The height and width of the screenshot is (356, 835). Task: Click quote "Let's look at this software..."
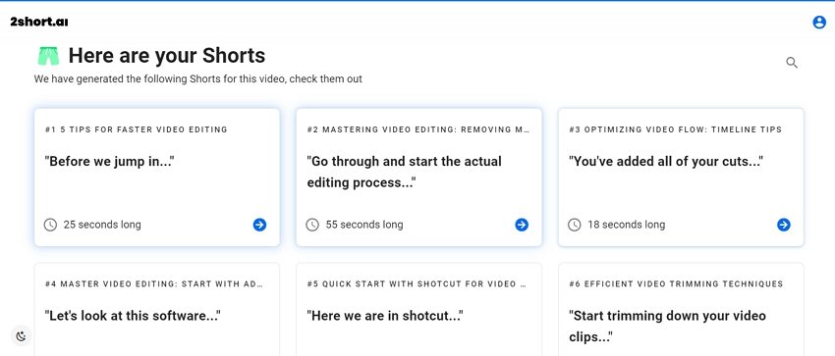[133, 316]
